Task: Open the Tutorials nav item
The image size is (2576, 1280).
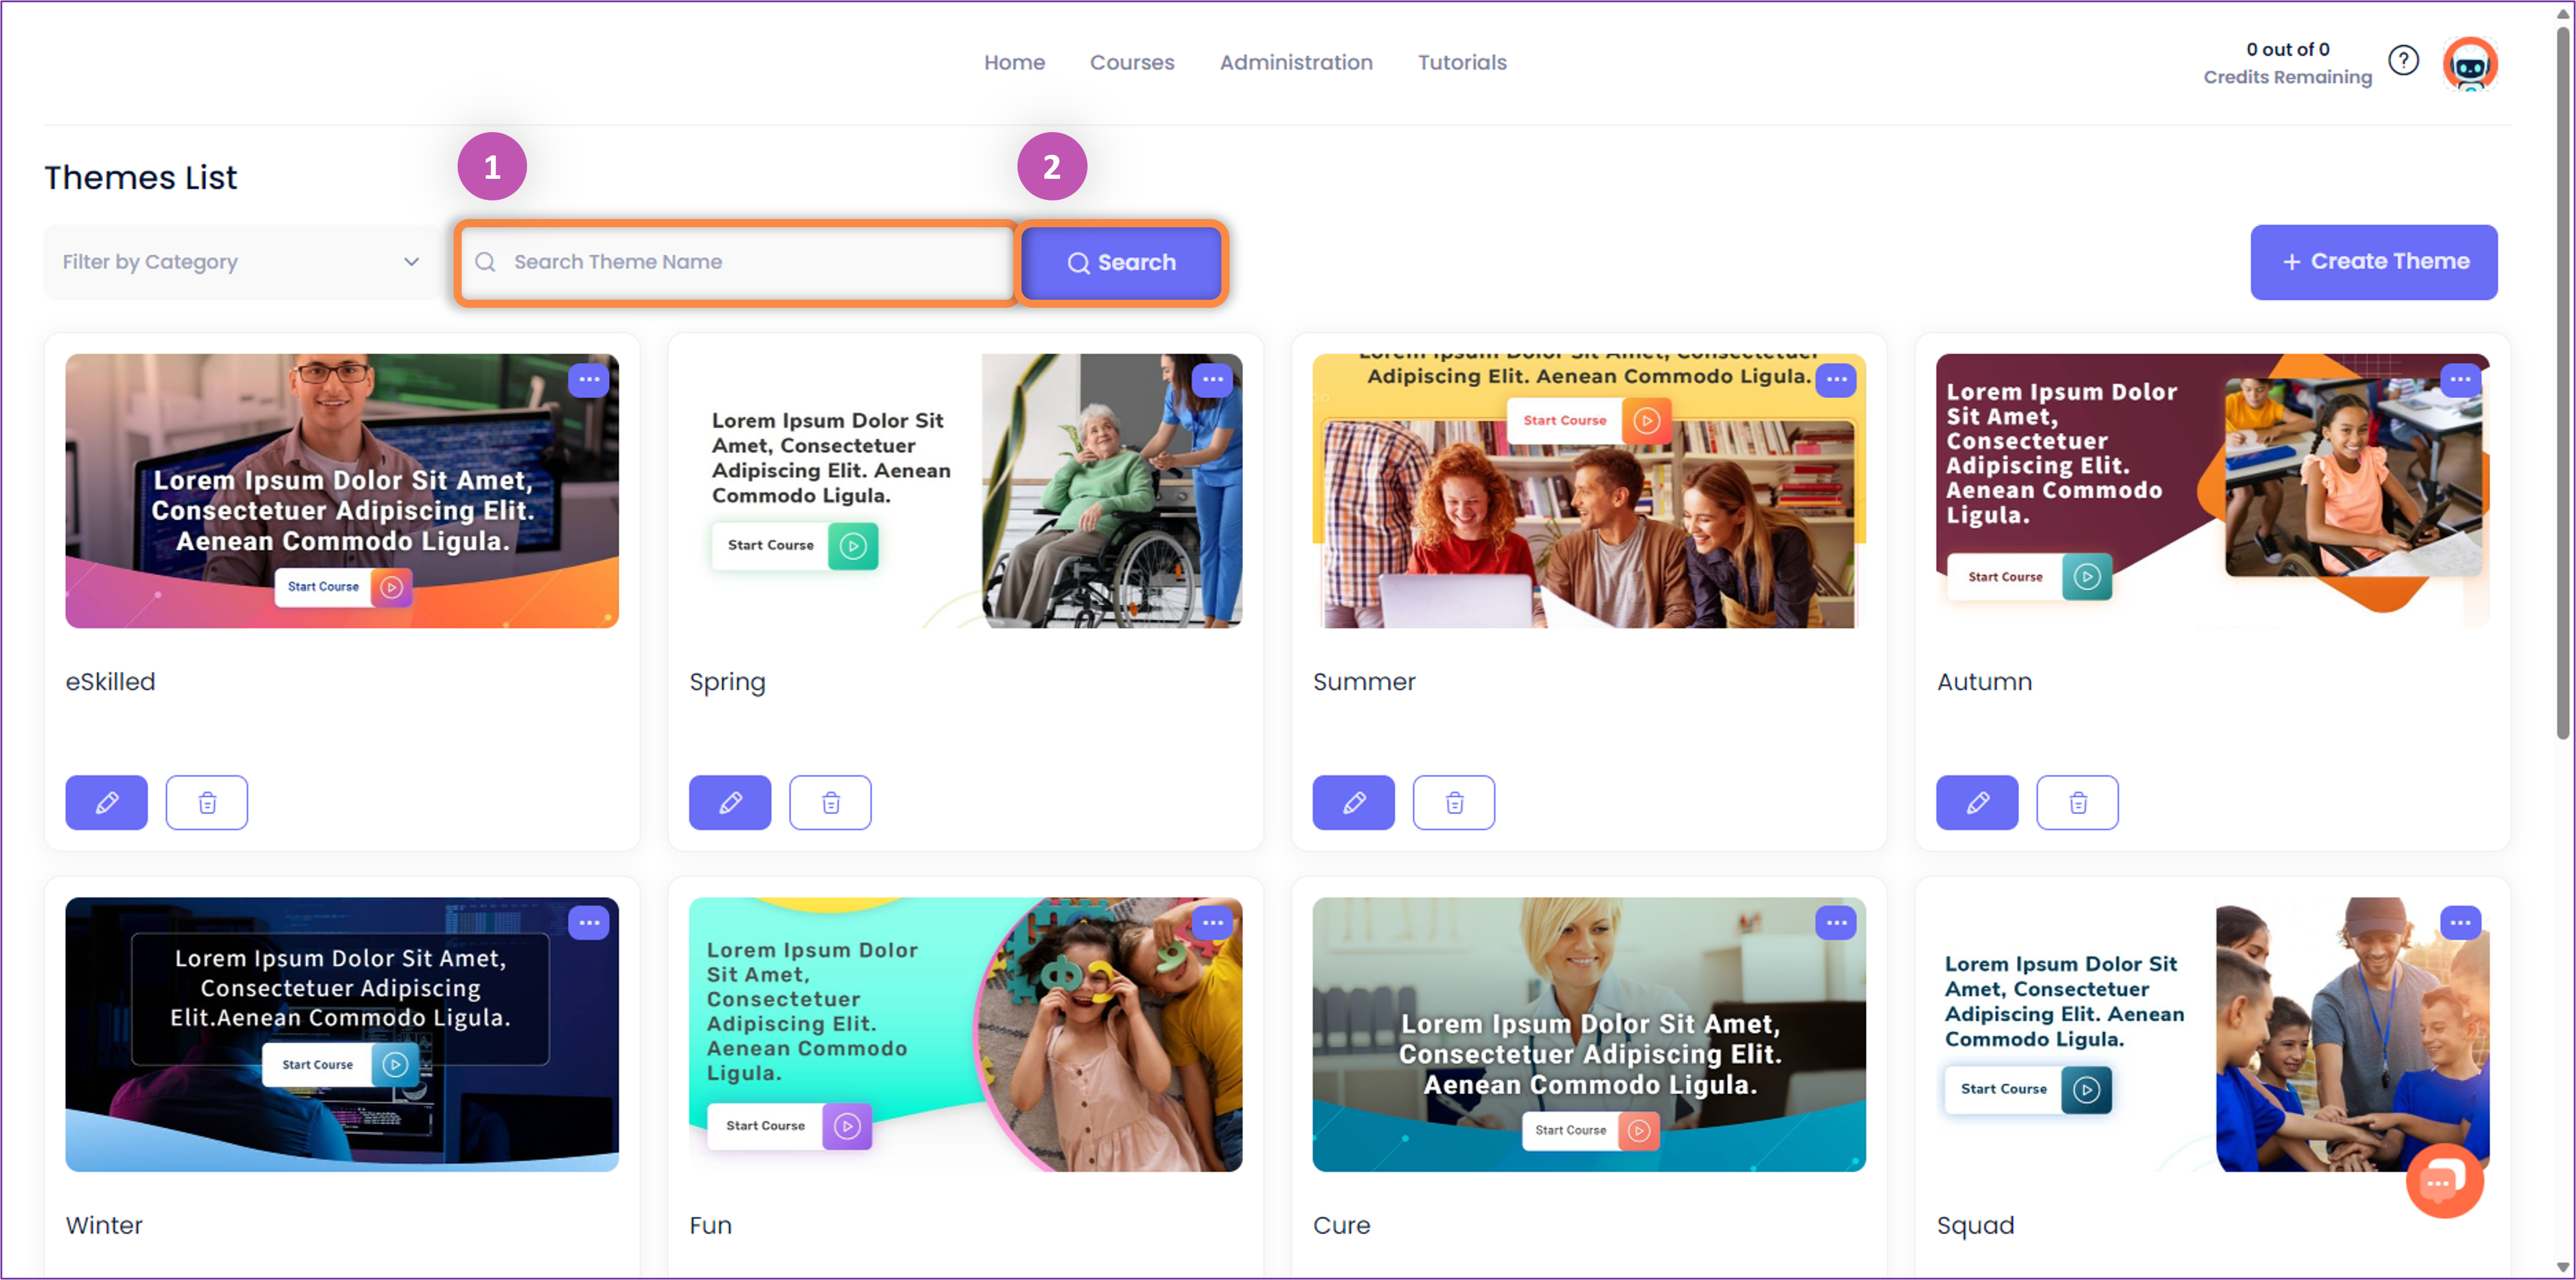Action: click(x=1462, y=62)
